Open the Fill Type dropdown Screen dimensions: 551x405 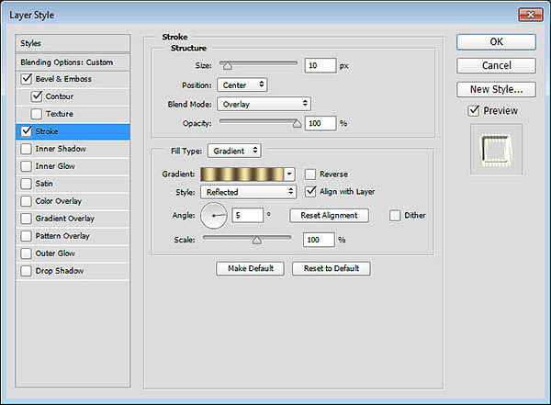(234, 151)
